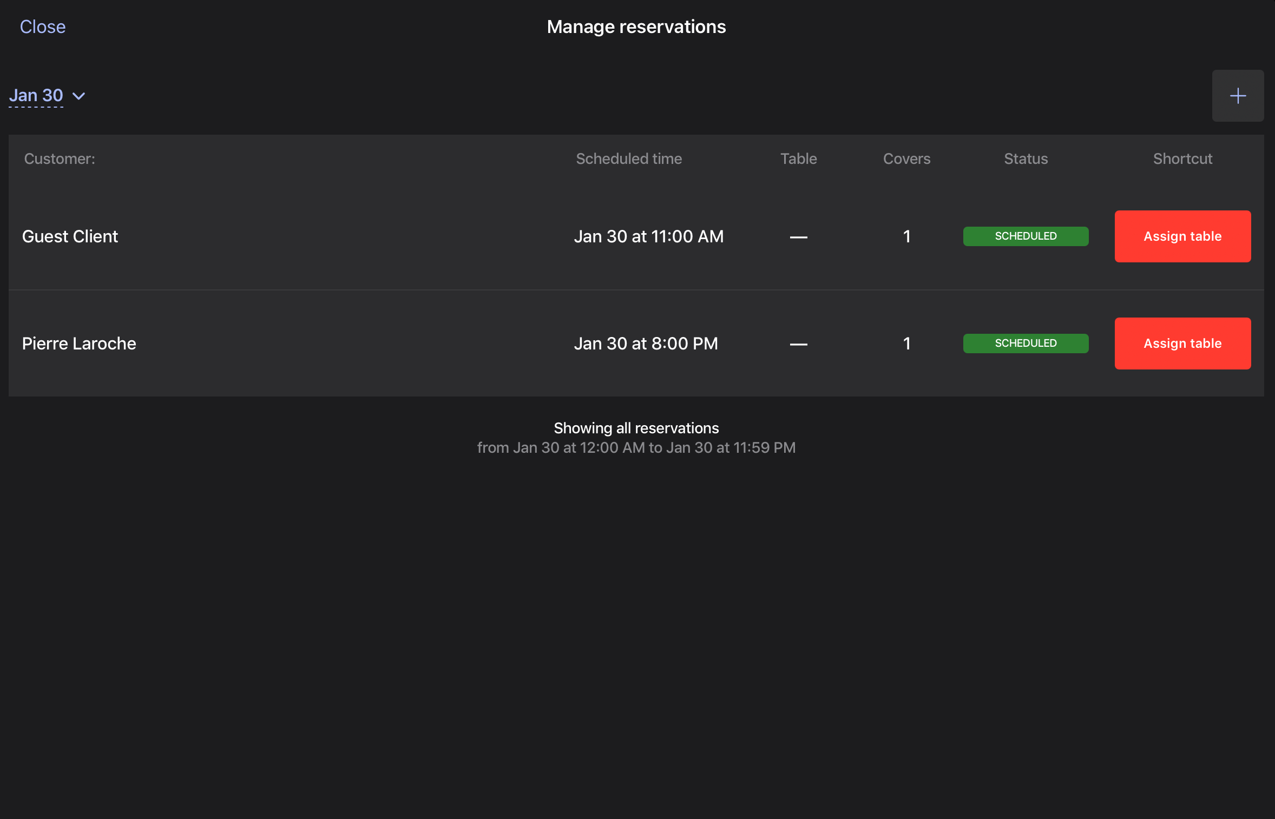
Task: Click Assign table for Guest Client
Action: click(1182, 236)
